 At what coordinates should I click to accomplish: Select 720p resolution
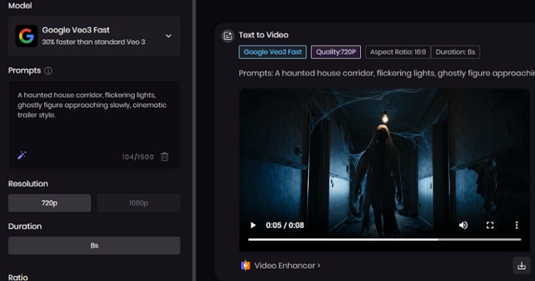tap(49, 203)
